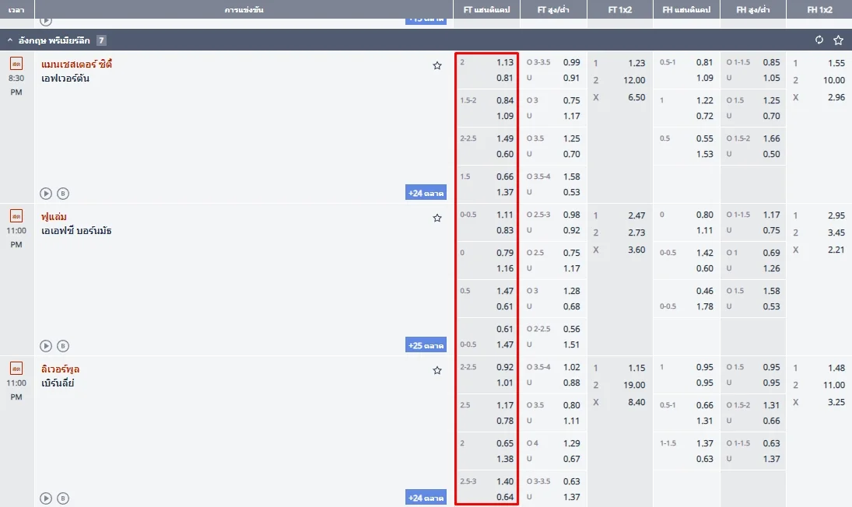Select handicap odds 1.13 for Man City
The image size is (852, 507).
tap(505, 62)
